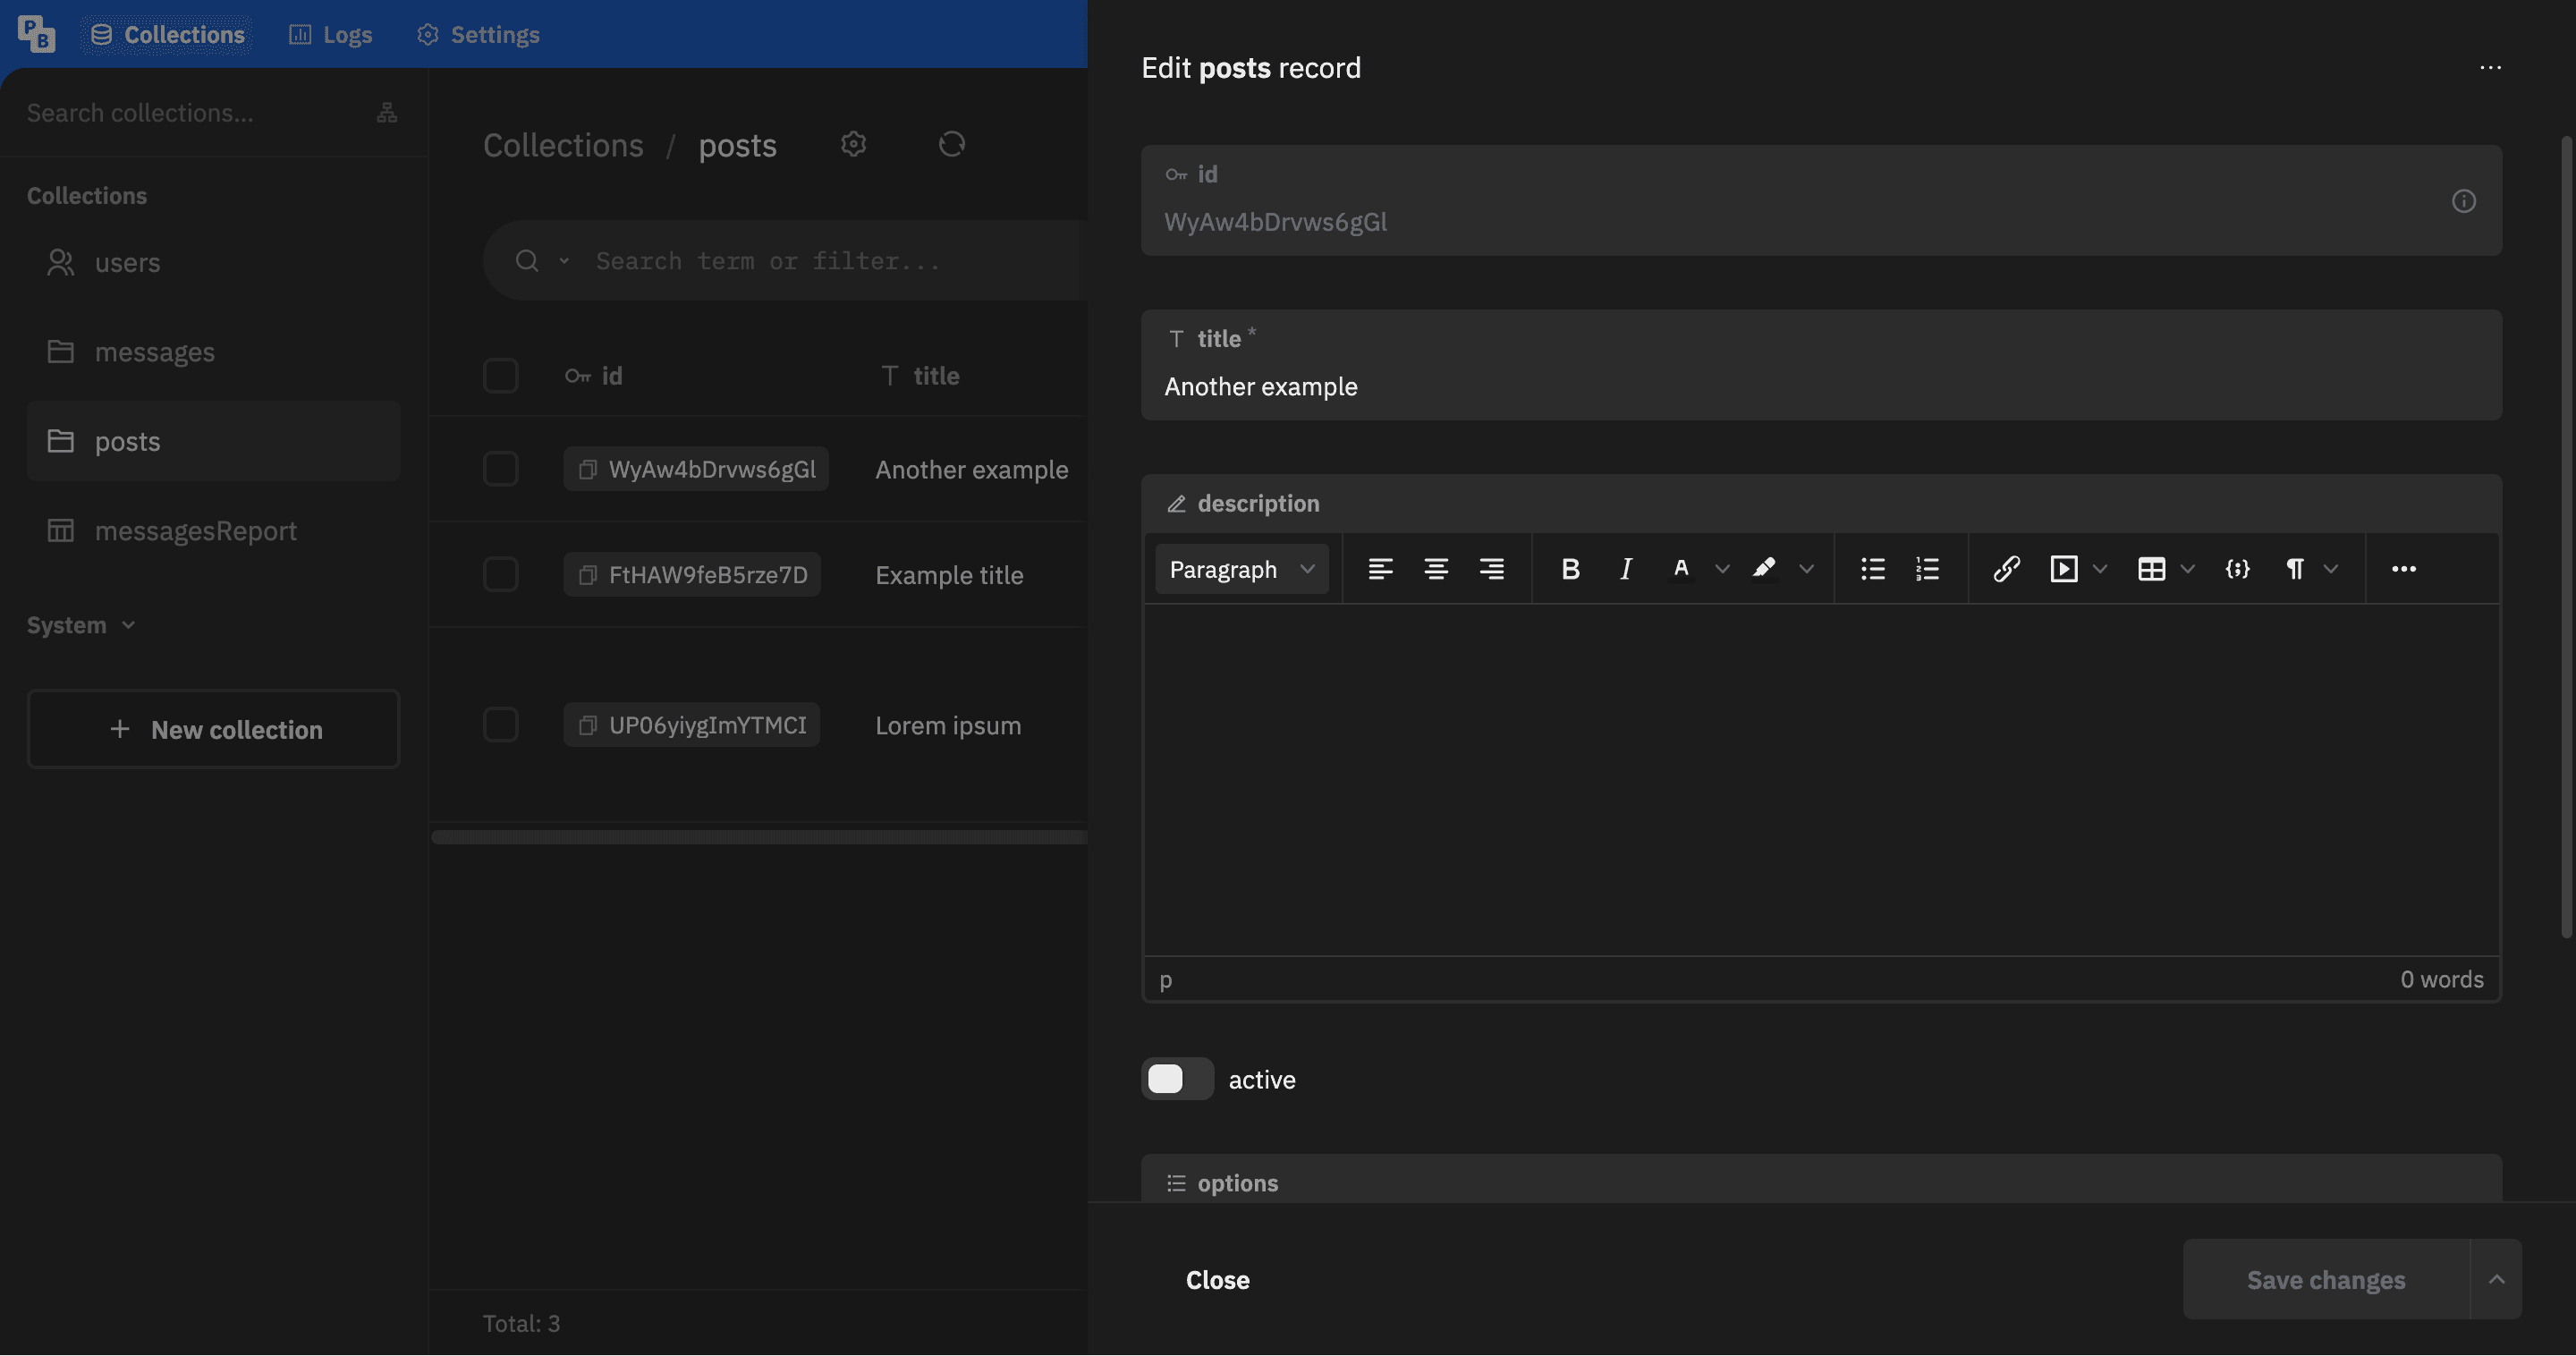Apply the background highlight color
This screenshot has height=1356, width=2576.
[x=1764, y=569]
